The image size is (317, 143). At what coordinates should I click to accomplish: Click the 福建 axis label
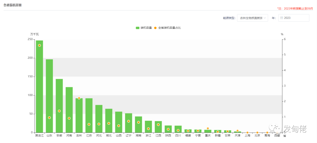(x=188, y=136)
